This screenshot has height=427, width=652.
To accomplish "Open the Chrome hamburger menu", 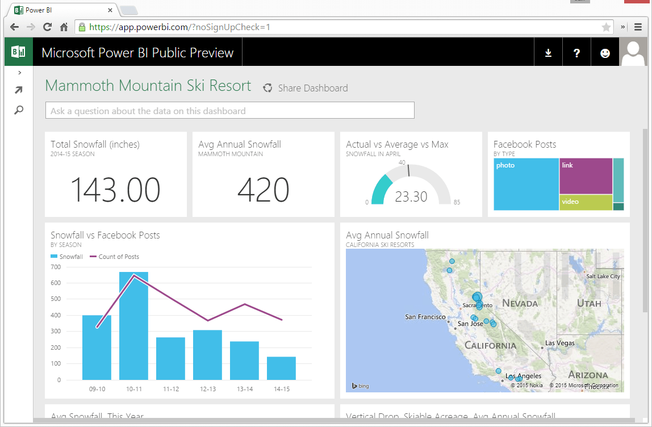I will pyautogui.click(x=638, y=27).
